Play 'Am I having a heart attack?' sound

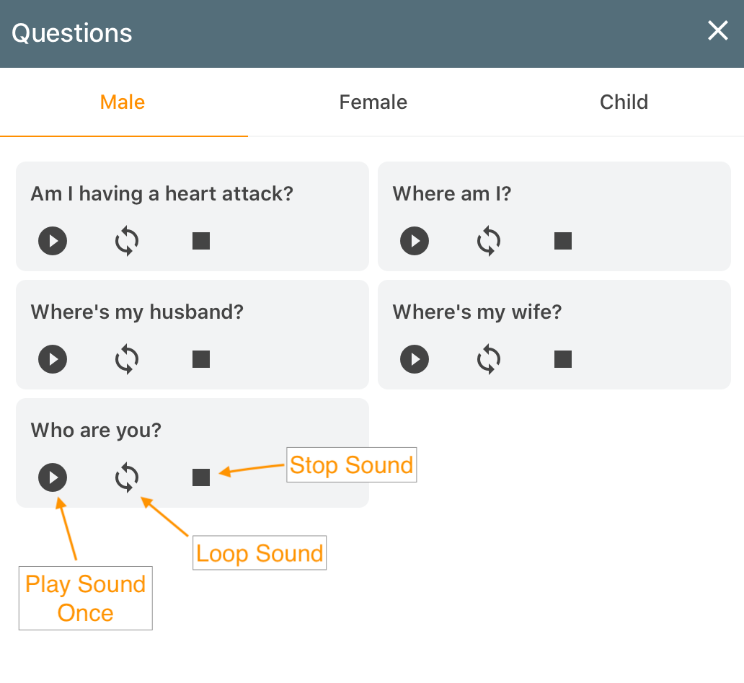[x=53, y=241]
